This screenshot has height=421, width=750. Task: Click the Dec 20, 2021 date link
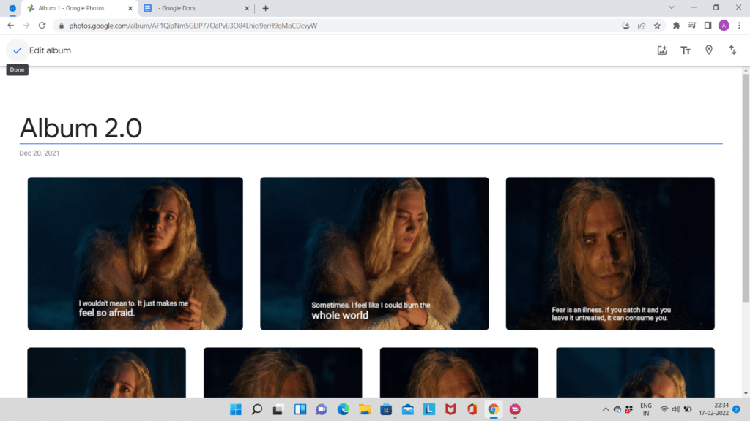click(x=40, y=153)
